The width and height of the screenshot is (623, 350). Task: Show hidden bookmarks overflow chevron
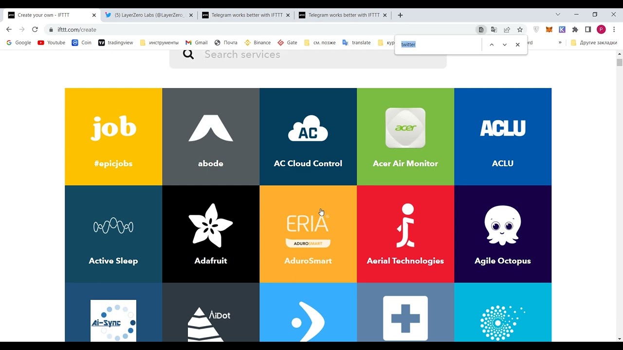tap(560, 43)
